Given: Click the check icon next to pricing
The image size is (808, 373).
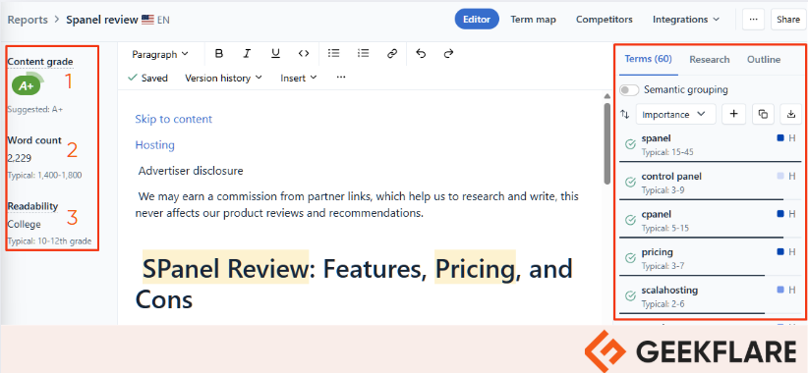Looking at the screenshot, I should pos(630,258).
